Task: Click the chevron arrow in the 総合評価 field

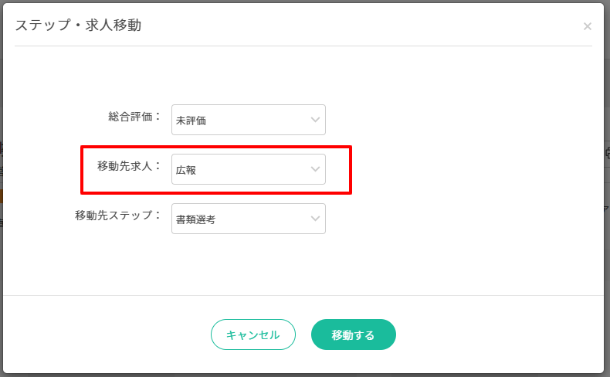Action: tap(315, 120)
